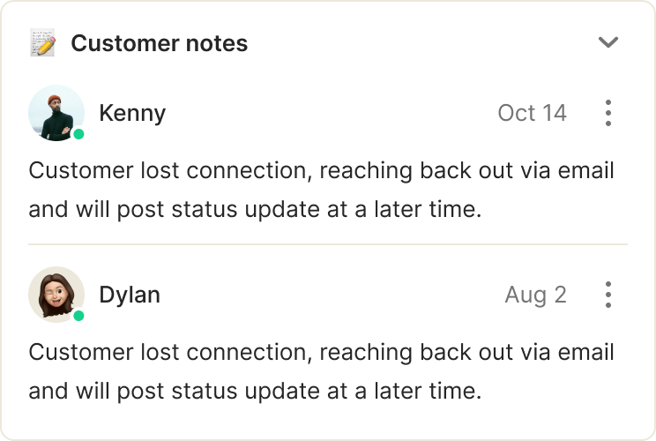Image resolution: width=656 pixels, height=441 pixels.
Task: Click second line of Kenny's note text
Action: point(255,210)
